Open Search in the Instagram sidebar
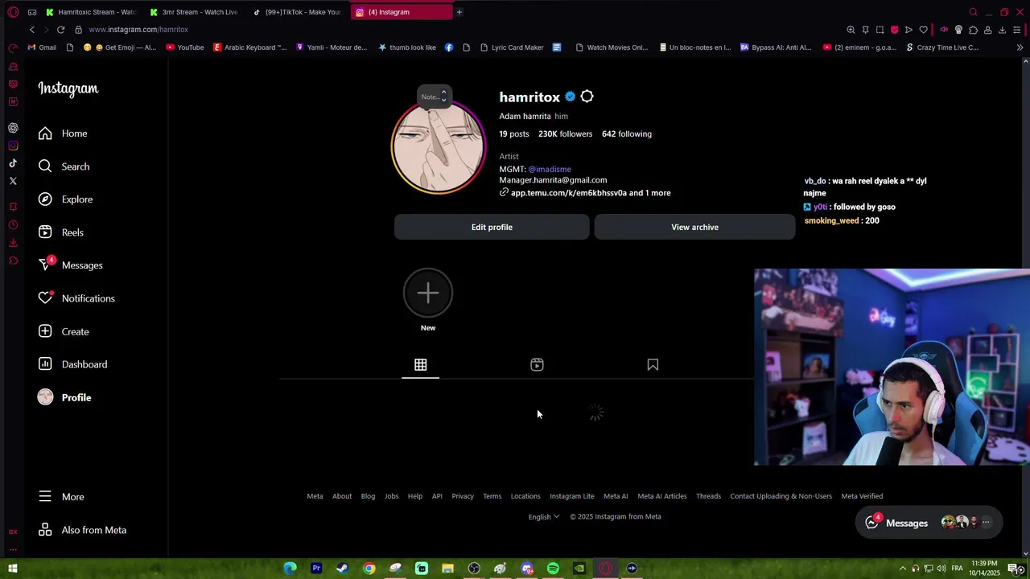 pos(64,166)
